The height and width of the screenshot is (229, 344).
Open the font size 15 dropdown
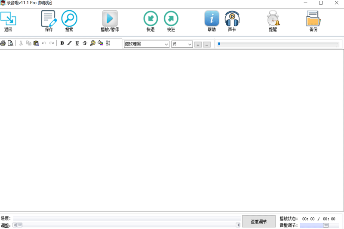coord(190,44)
